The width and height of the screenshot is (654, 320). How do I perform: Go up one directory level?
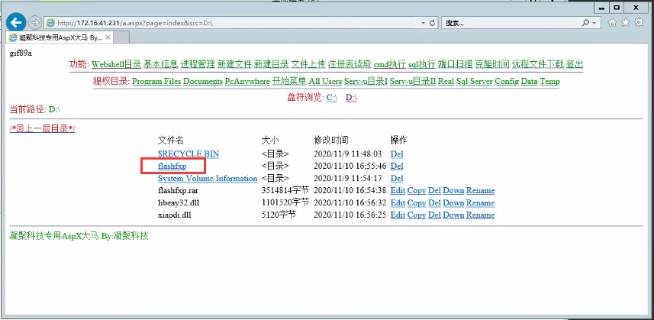click(x=42, y=128)
